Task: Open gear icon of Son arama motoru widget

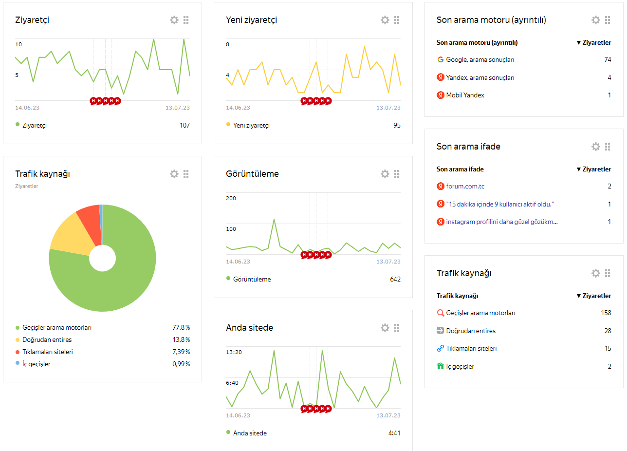Action: 596,20
